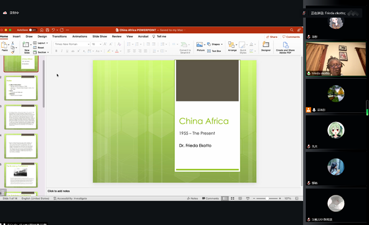
Task: Click the Save icon in title bar
Action: (48, 30)
